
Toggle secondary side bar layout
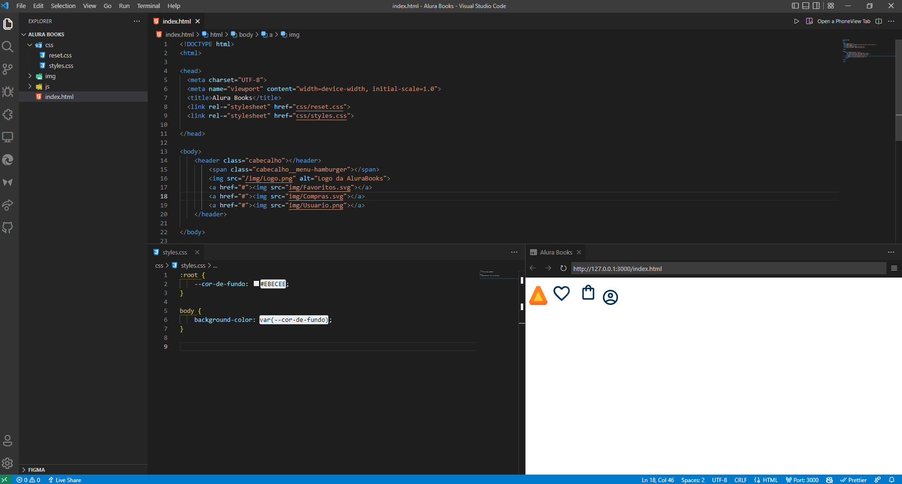(816, 6)
